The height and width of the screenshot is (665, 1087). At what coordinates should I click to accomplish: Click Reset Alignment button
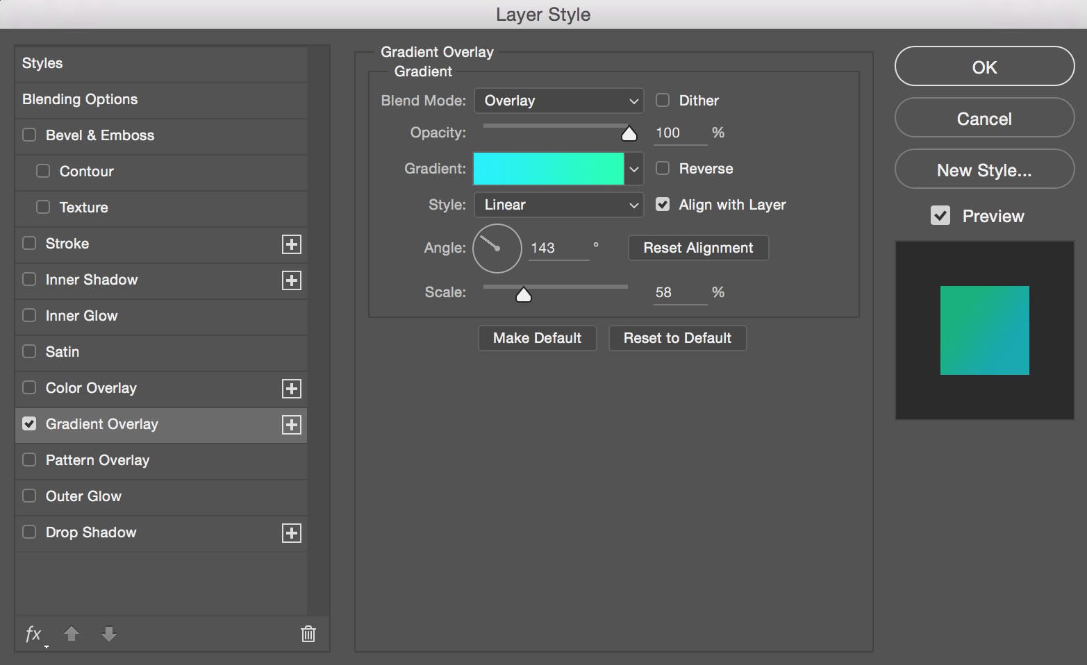click(x=698, y=248)
